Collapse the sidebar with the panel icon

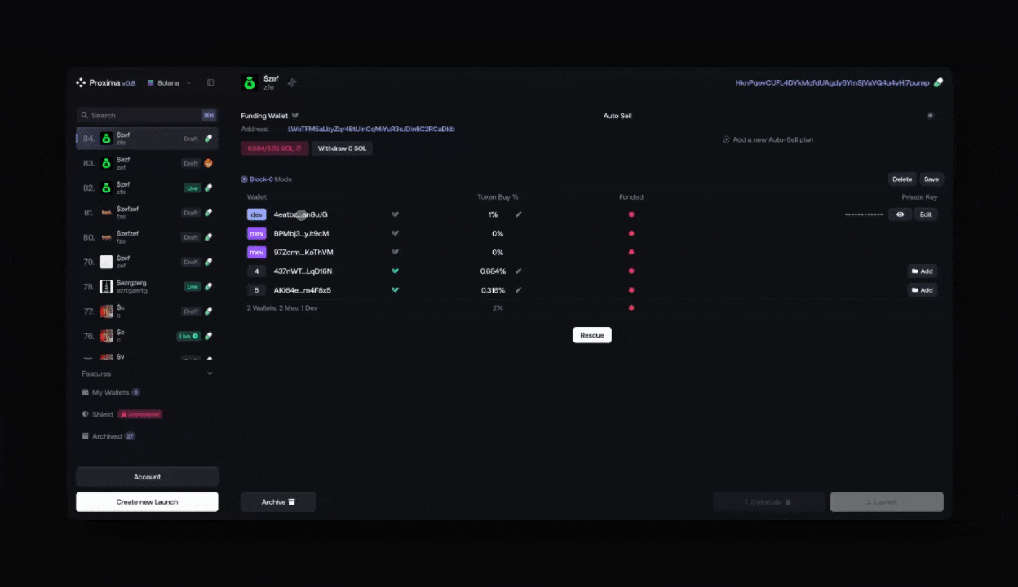pyautogui.click(x=210, y=82)
